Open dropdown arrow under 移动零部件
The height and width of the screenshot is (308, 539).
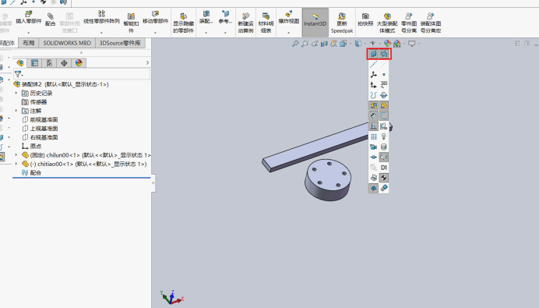click(155, 33)
